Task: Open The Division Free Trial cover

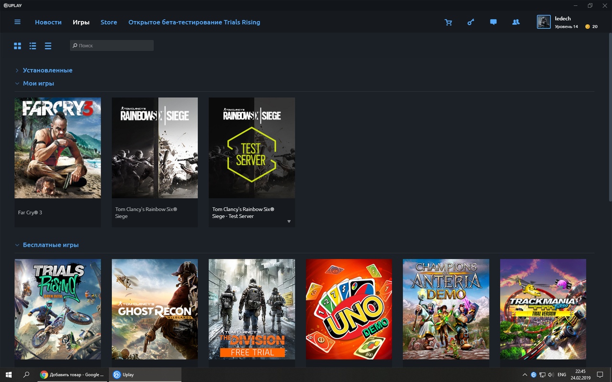Action: tap(252, 309)
